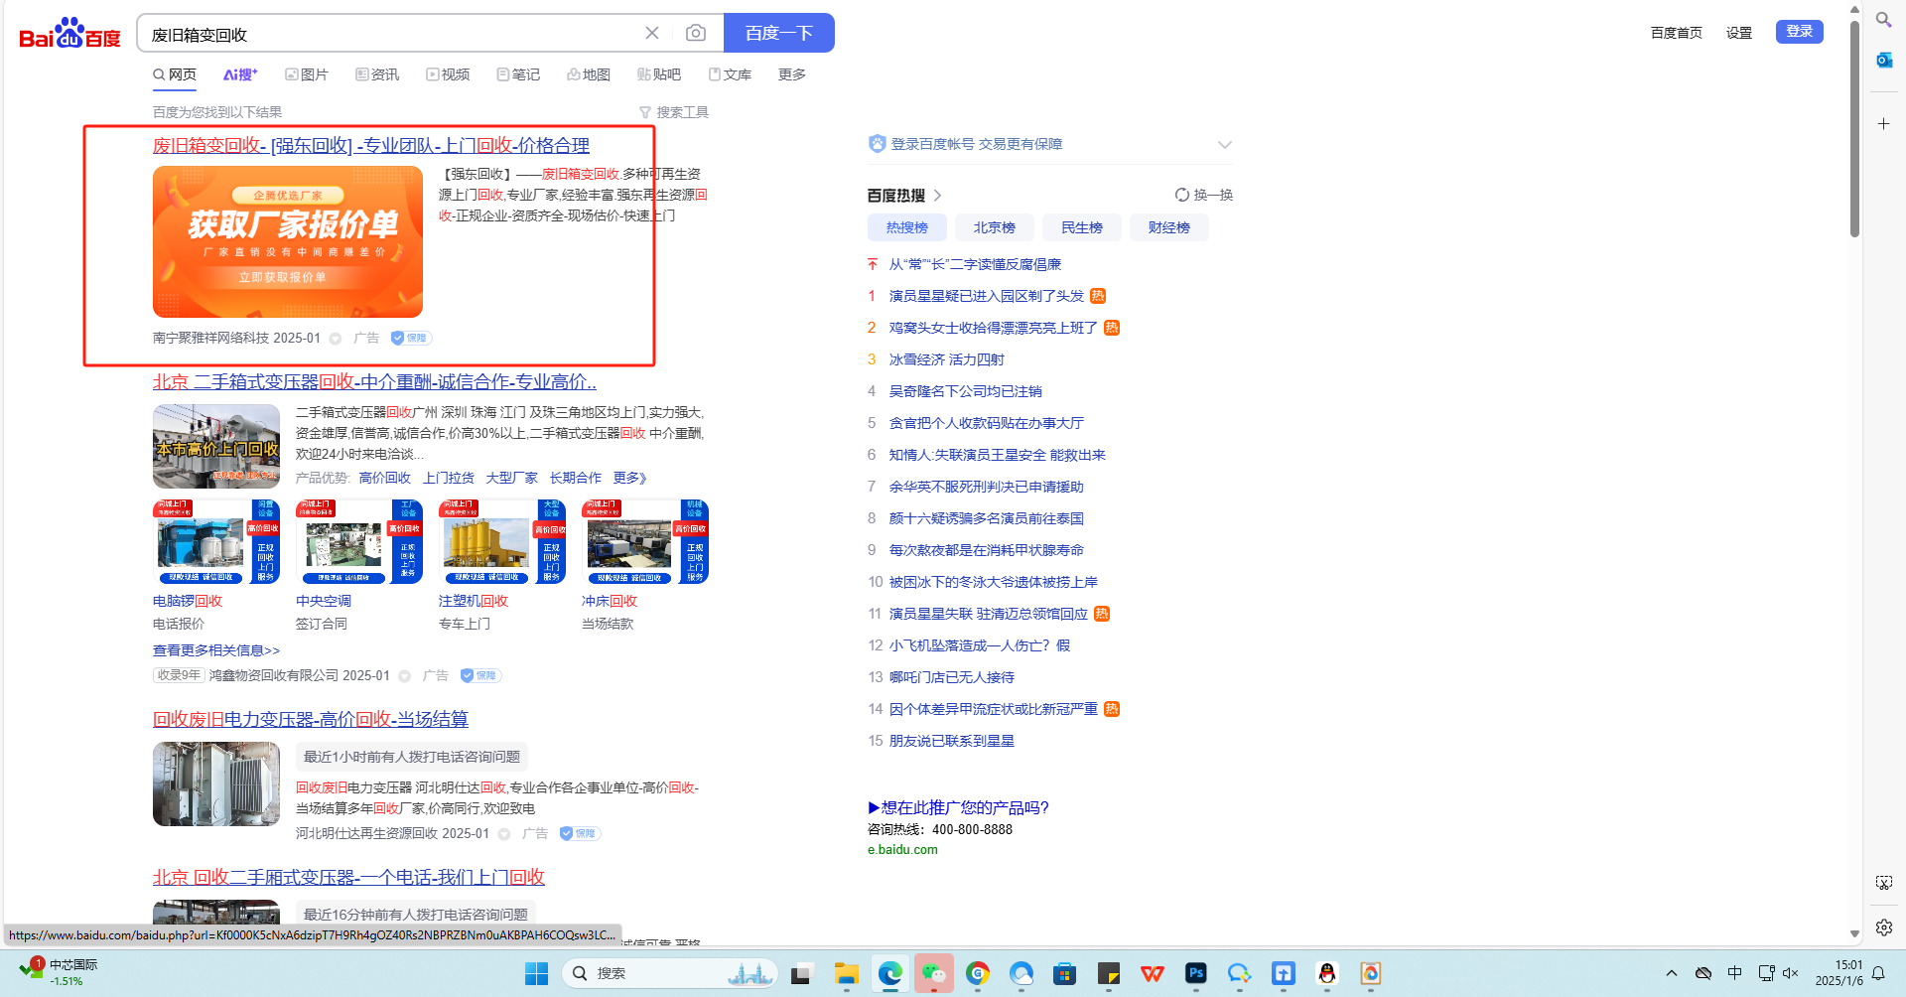Open the Sticky Notes taskbar icon
Viewport: 1906px width, 997px height.
coord(1109,973)
